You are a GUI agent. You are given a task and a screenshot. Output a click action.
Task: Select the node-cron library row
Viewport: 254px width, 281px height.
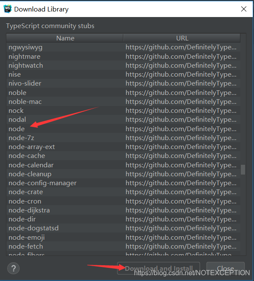point(123,201)
